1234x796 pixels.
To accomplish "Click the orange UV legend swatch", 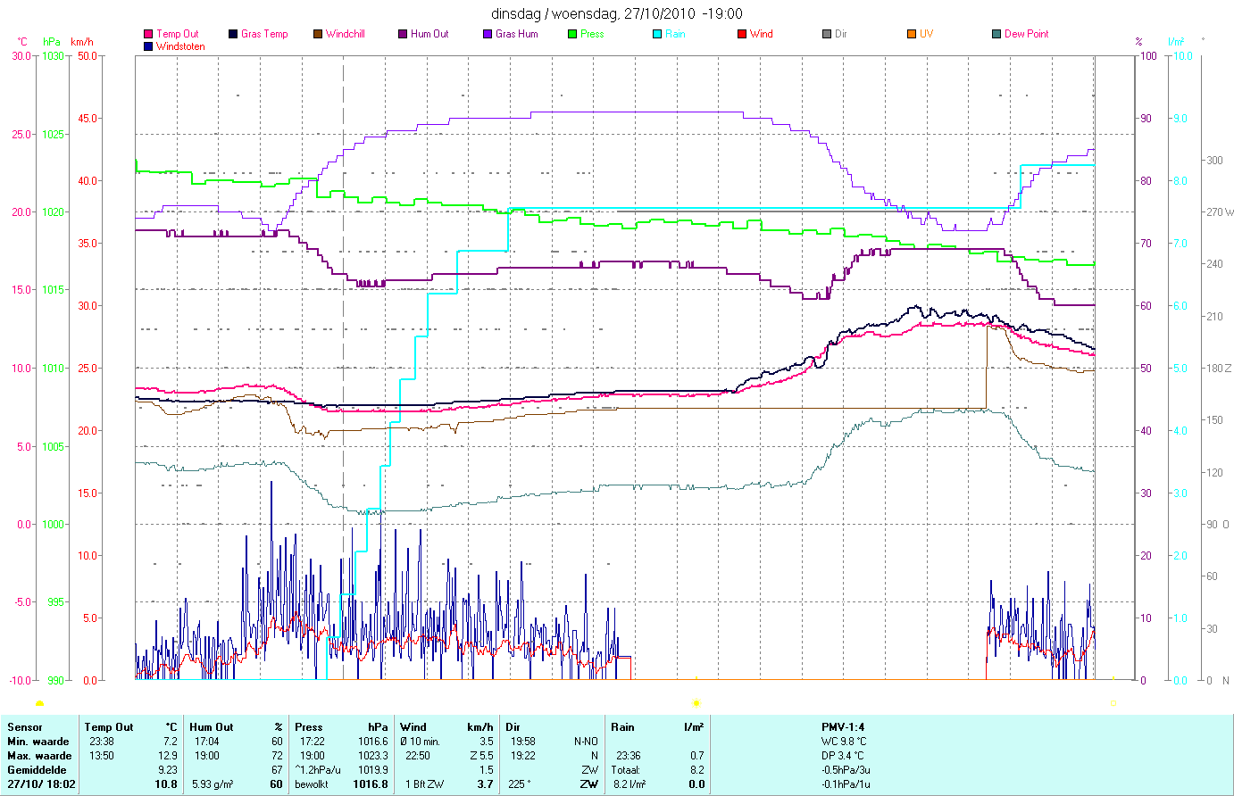I will coord(912,34).
